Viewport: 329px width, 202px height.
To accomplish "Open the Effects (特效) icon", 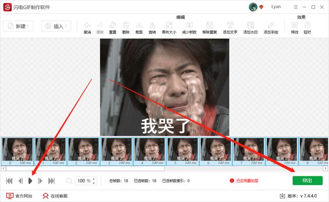I will 295,25.
